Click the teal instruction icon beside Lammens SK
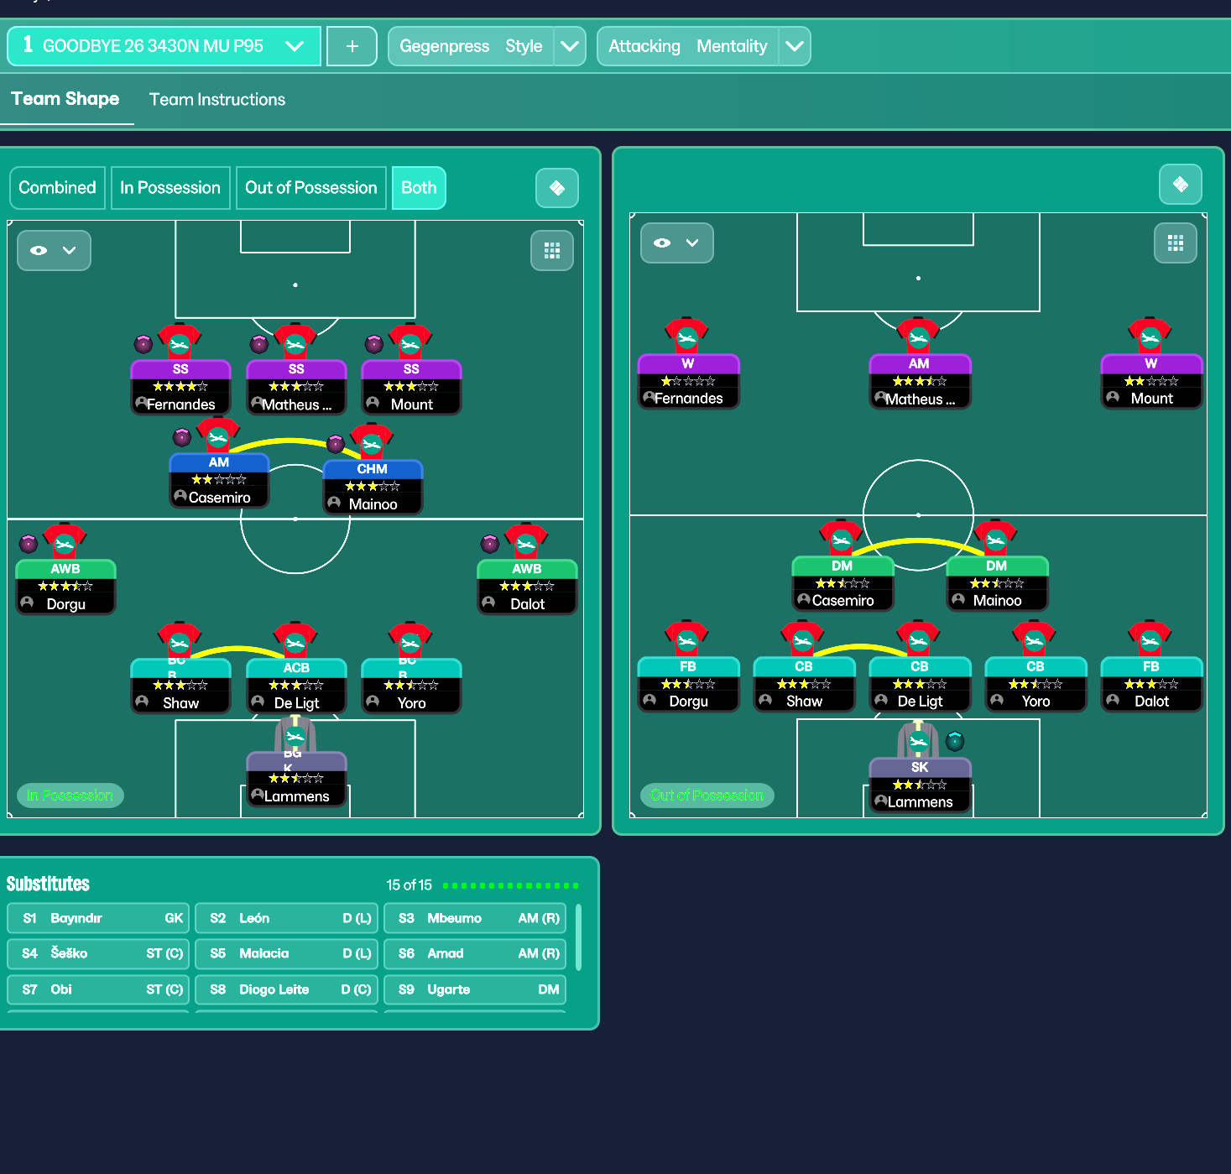The width and height of the screenshot is (1231, 1174). [955, 741]
